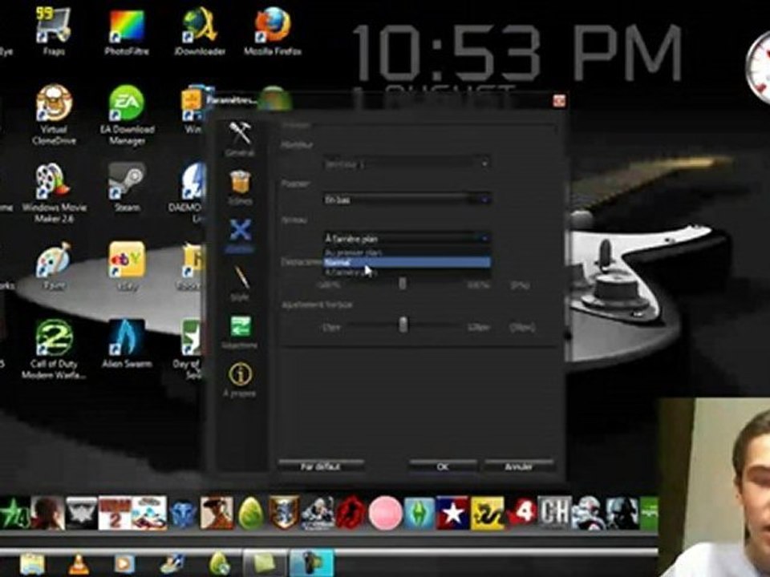Click the Annuler button

[x=519, y=466]
